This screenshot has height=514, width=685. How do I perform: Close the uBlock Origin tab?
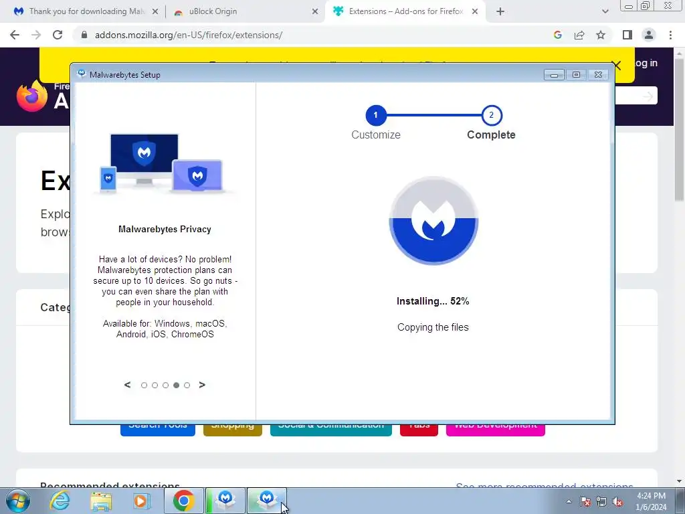pyautogui.click(x=315, y=12)
